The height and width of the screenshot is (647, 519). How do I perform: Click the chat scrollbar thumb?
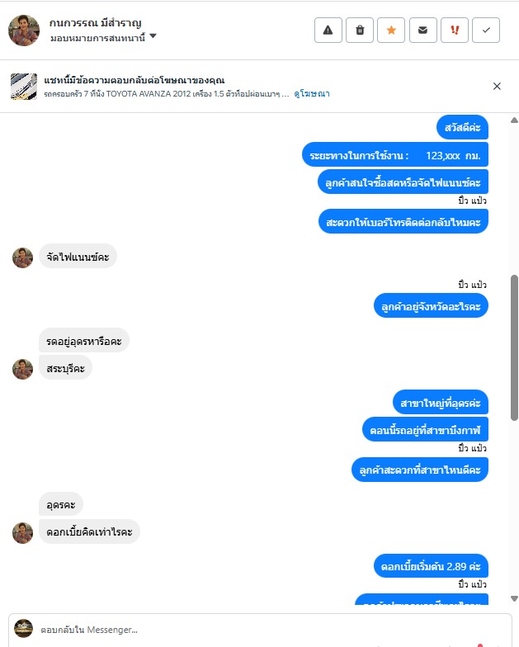point(514,347)
